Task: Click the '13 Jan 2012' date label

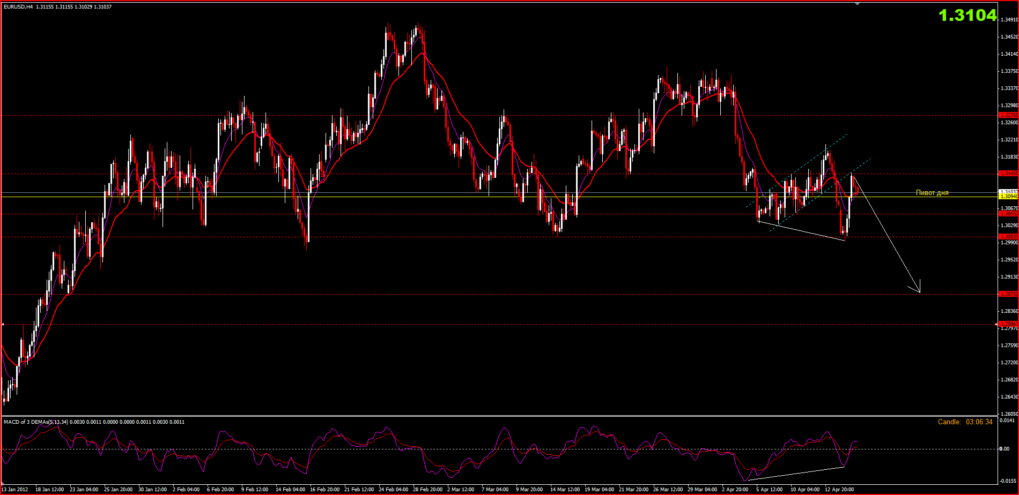Action: tap(14, 489)
